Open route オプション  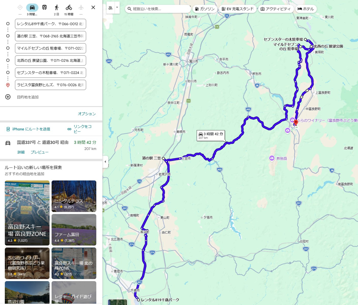coord(87,114)
